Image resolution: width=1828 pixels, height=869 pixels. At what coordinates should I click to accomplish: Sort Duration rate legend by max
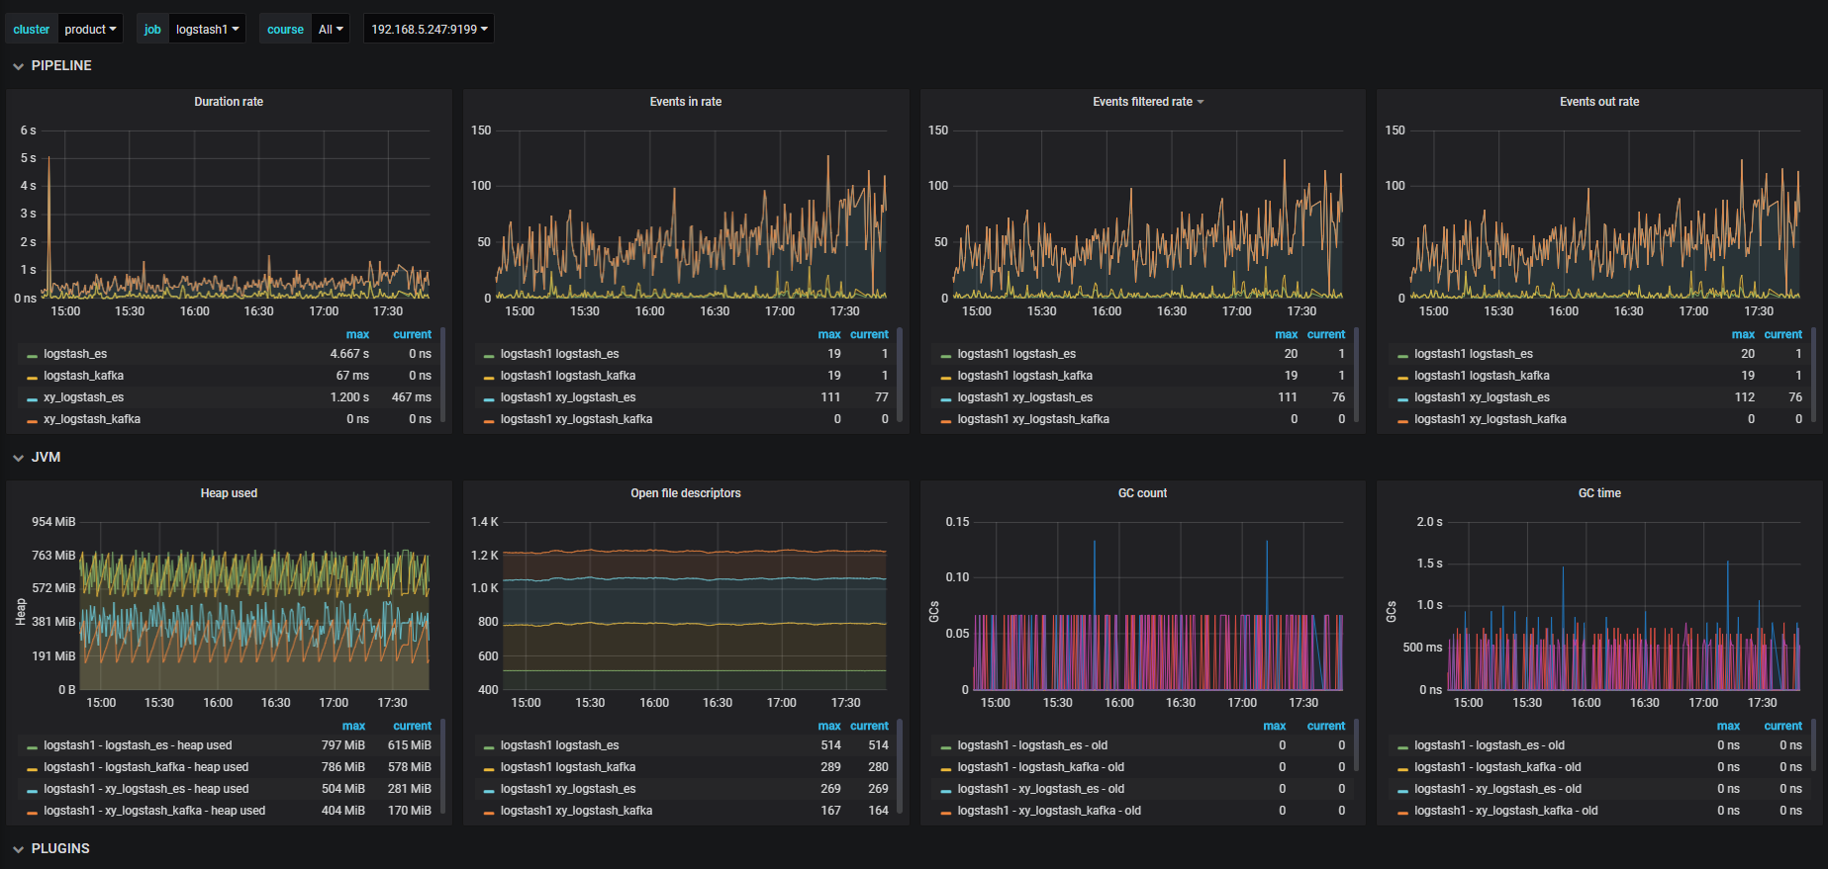pyautogui.click(x=357, y=334)
